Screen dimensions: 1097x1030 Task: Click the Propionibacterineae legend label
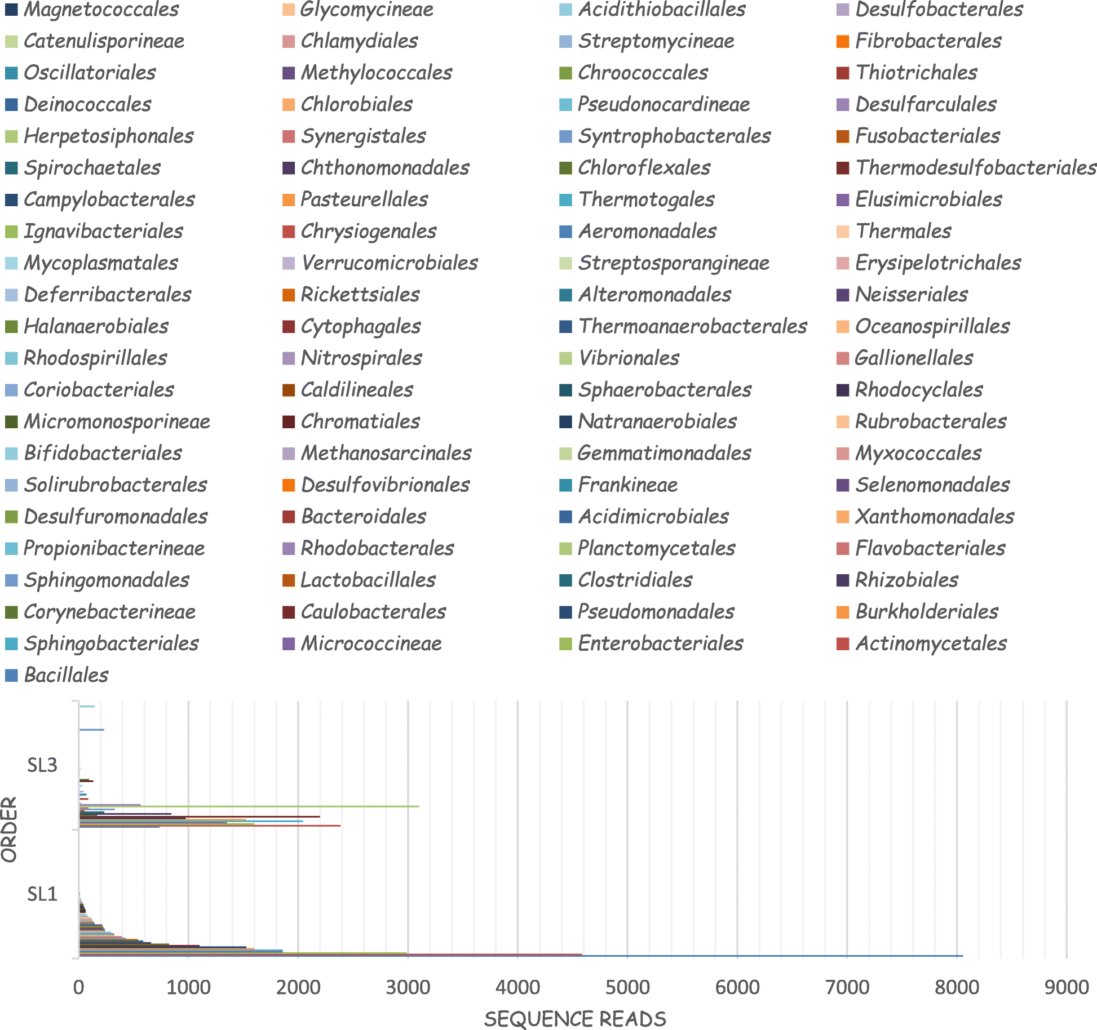click(x=114, y=548)
